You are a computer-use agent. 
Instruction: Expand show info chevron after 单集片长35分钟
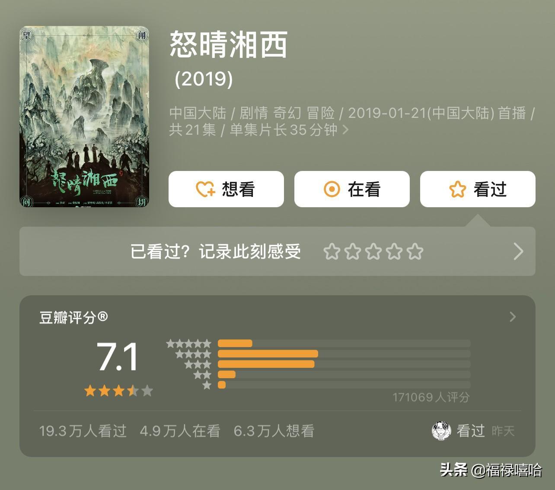pyautogui.click(x=345, y=130)
